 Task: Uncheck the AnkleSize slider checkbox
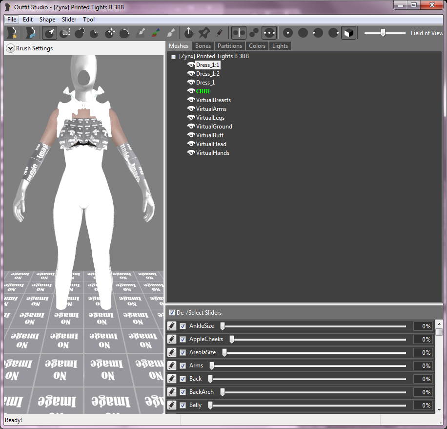click(183, 326)
